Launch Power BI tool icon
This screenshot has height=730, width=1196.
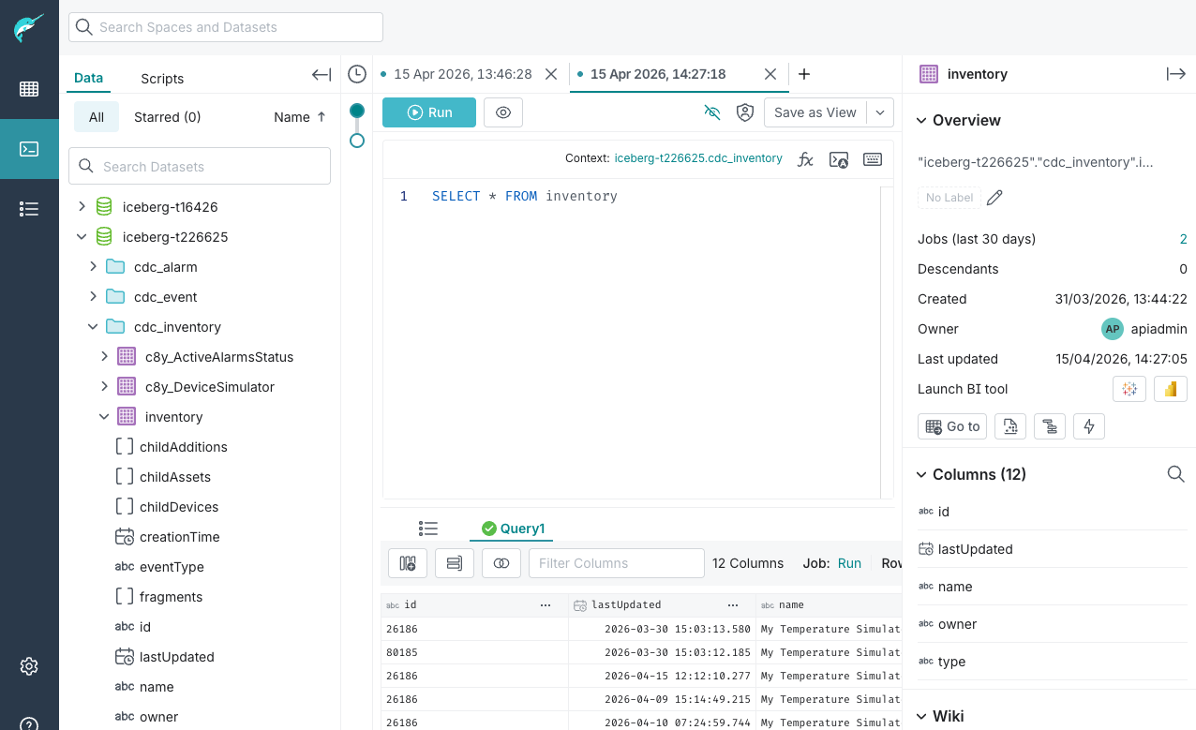click(x=1171, y=389)
